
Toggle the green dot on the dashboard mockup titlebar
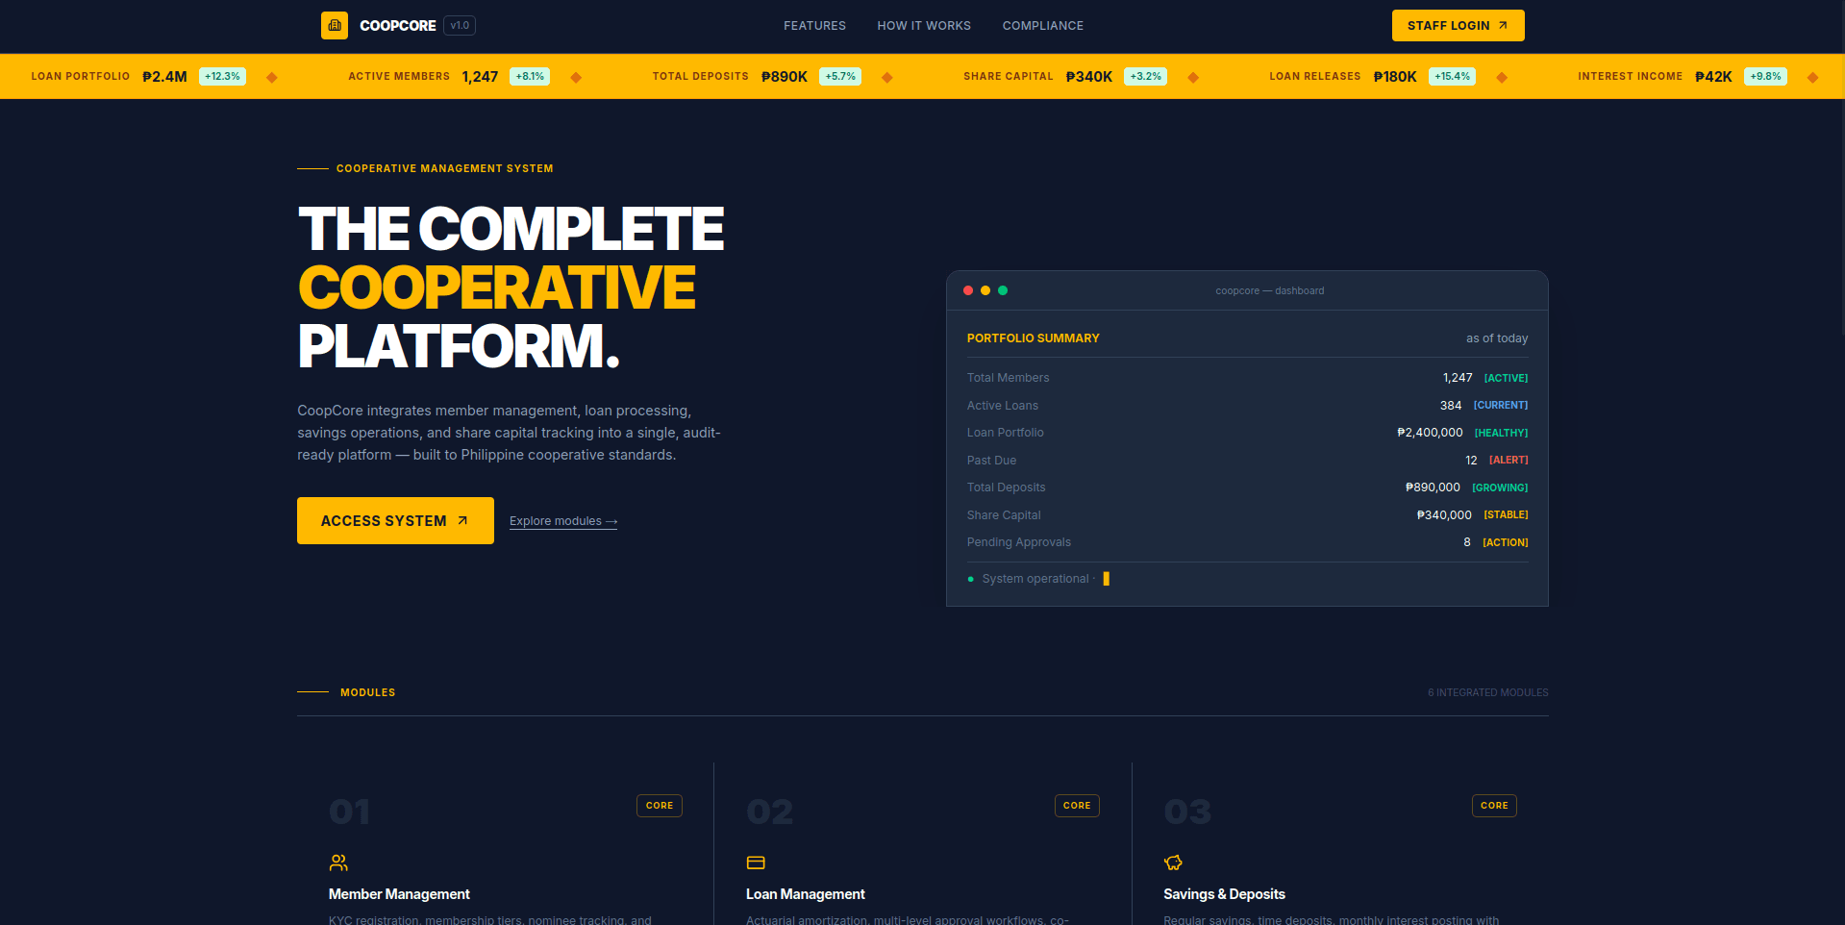(x=1003, y=289)
